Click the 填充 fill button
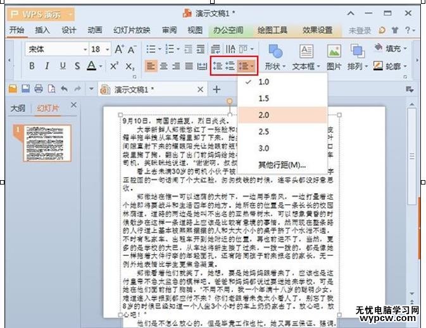The width and height of the screenshot is (426, 328). [x=391, y=49]
